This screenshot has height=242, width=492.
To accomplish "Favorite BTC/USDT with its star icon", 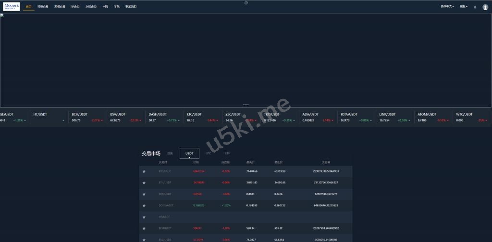I will (x=144, y=171).
